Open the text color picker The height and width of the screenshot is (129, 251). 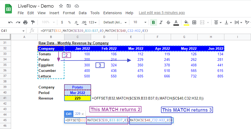[176, 23]
